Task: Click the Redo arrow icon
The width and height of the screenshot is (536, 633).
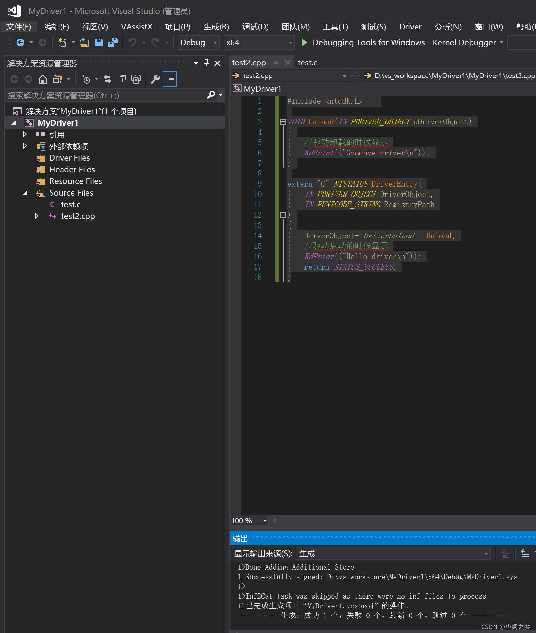Action: click(155, 42)
